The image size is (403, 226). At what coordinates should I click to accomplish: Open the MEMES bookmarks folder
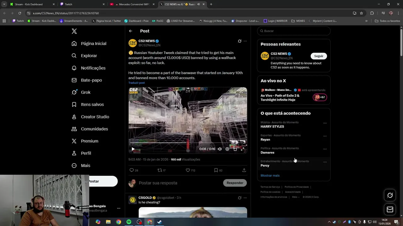pyautogui.click(x=298, y=21)
